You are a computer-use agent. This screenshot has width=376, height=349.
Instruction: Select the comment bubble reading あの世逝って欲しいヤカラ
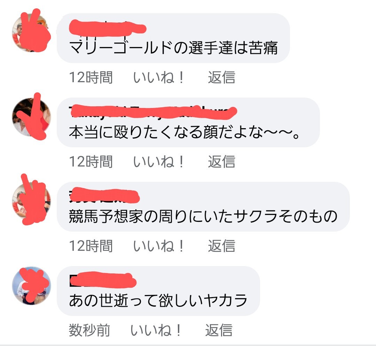158,291
